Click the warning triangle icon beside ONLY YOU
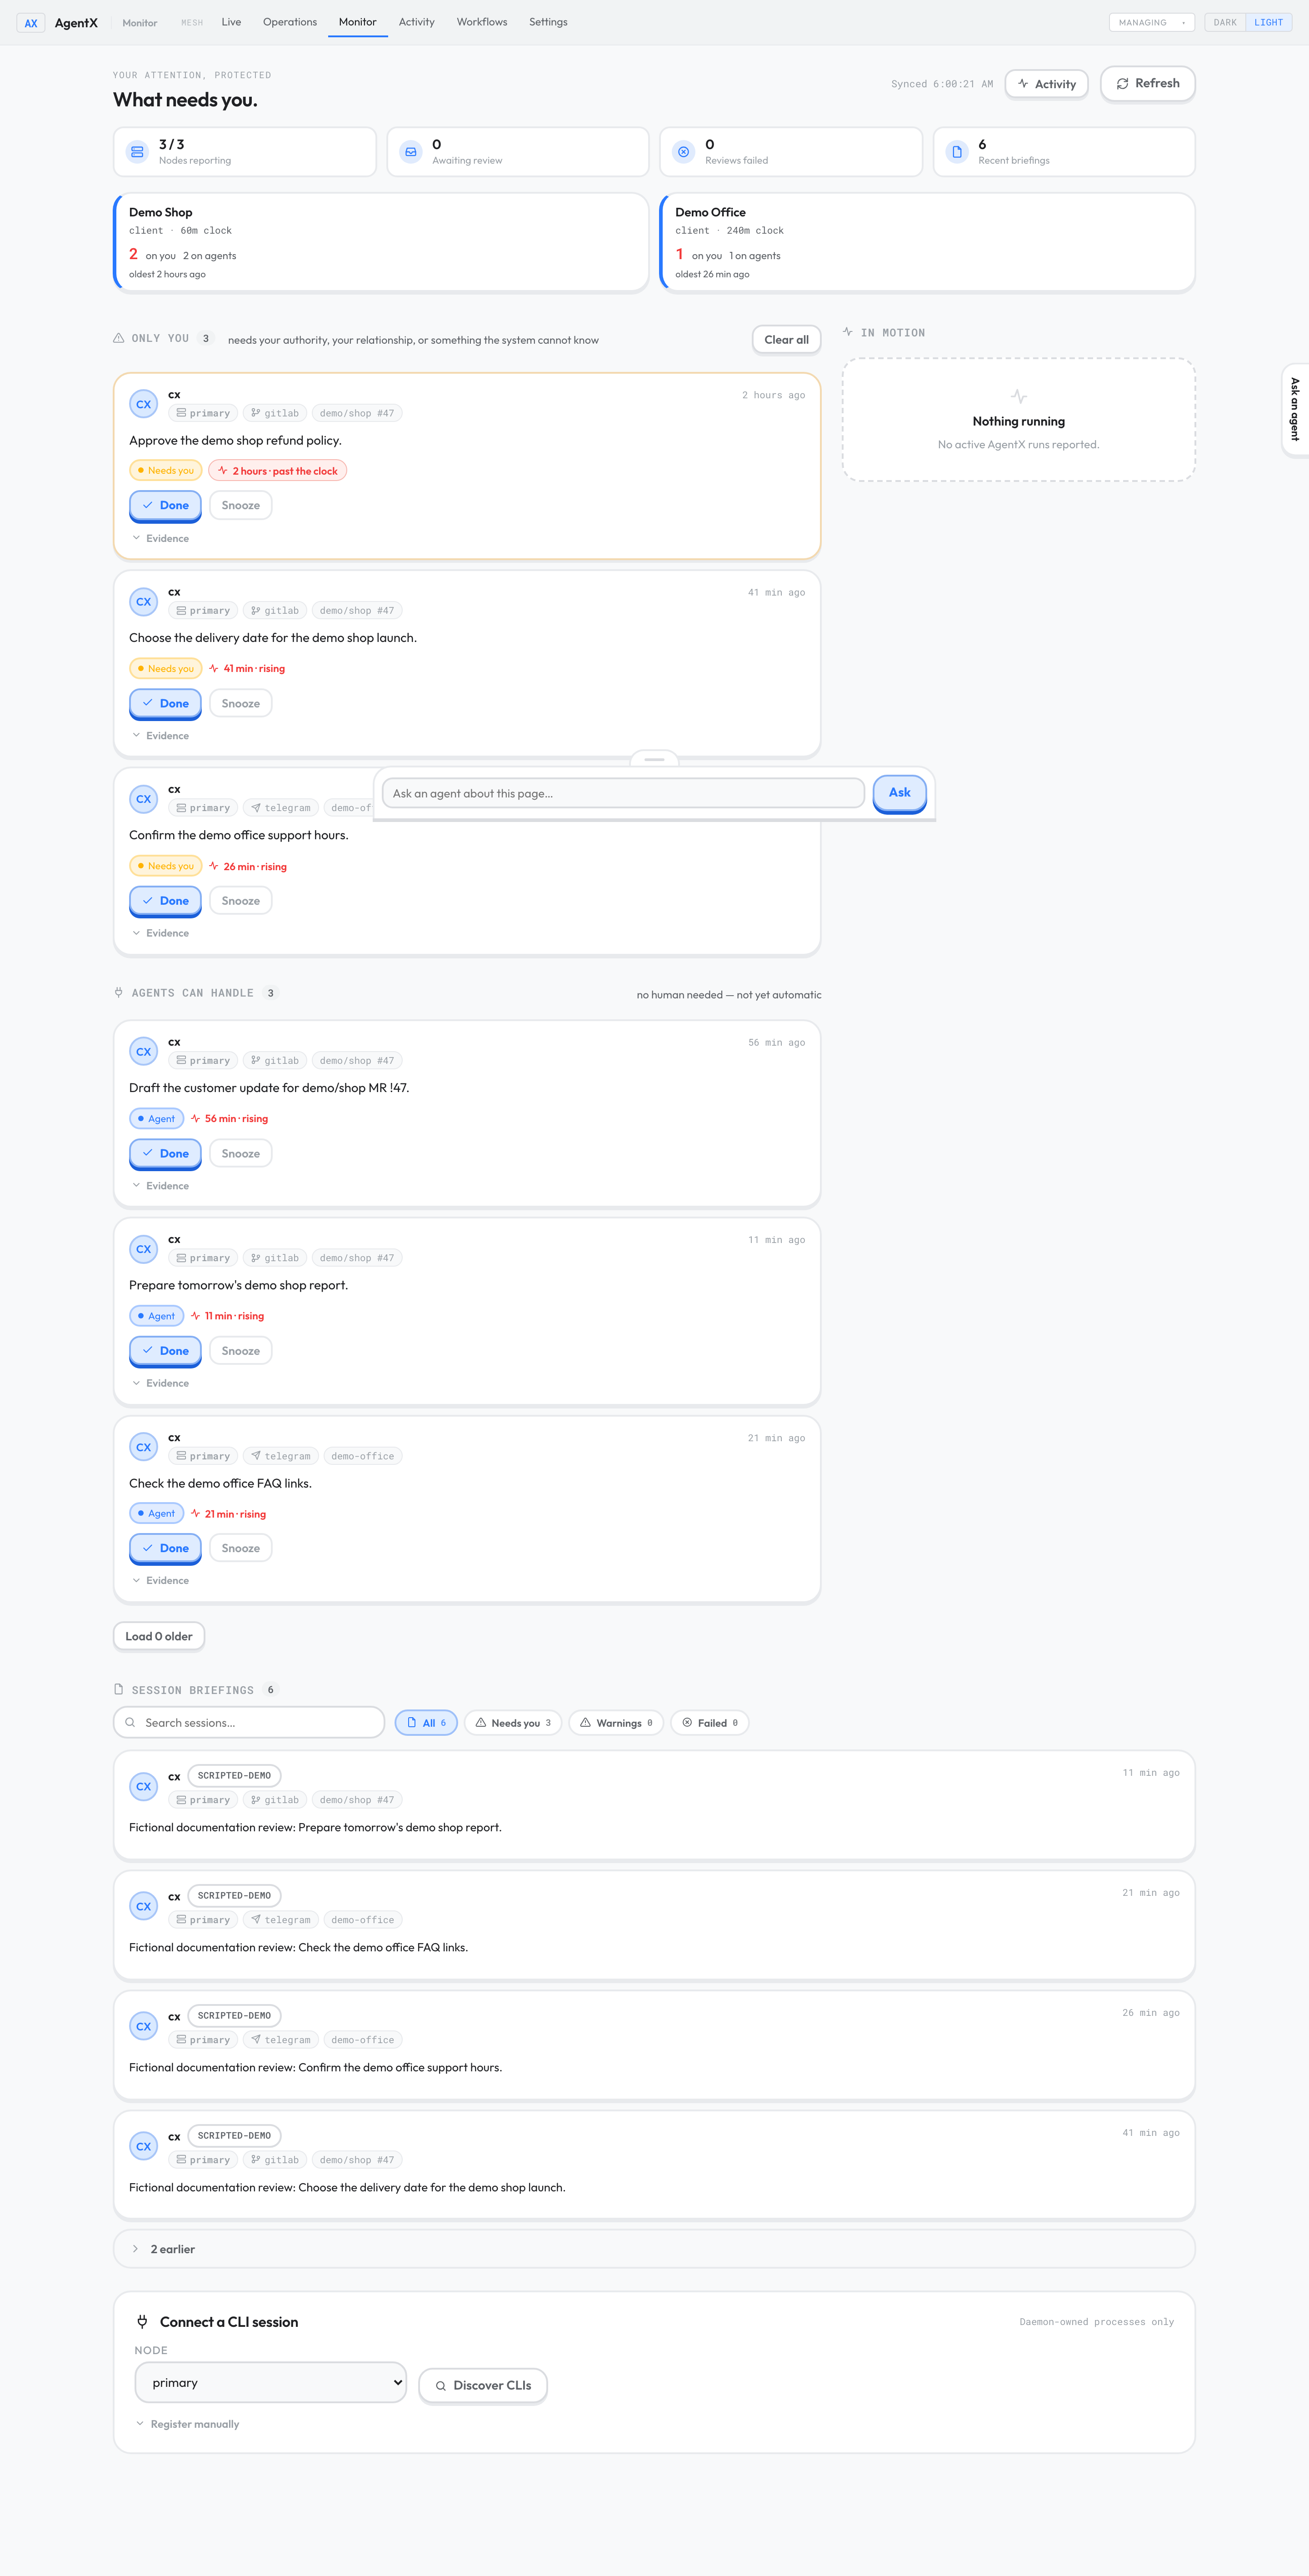This screenshot has height=2576, width=1309. click(119, 338)
